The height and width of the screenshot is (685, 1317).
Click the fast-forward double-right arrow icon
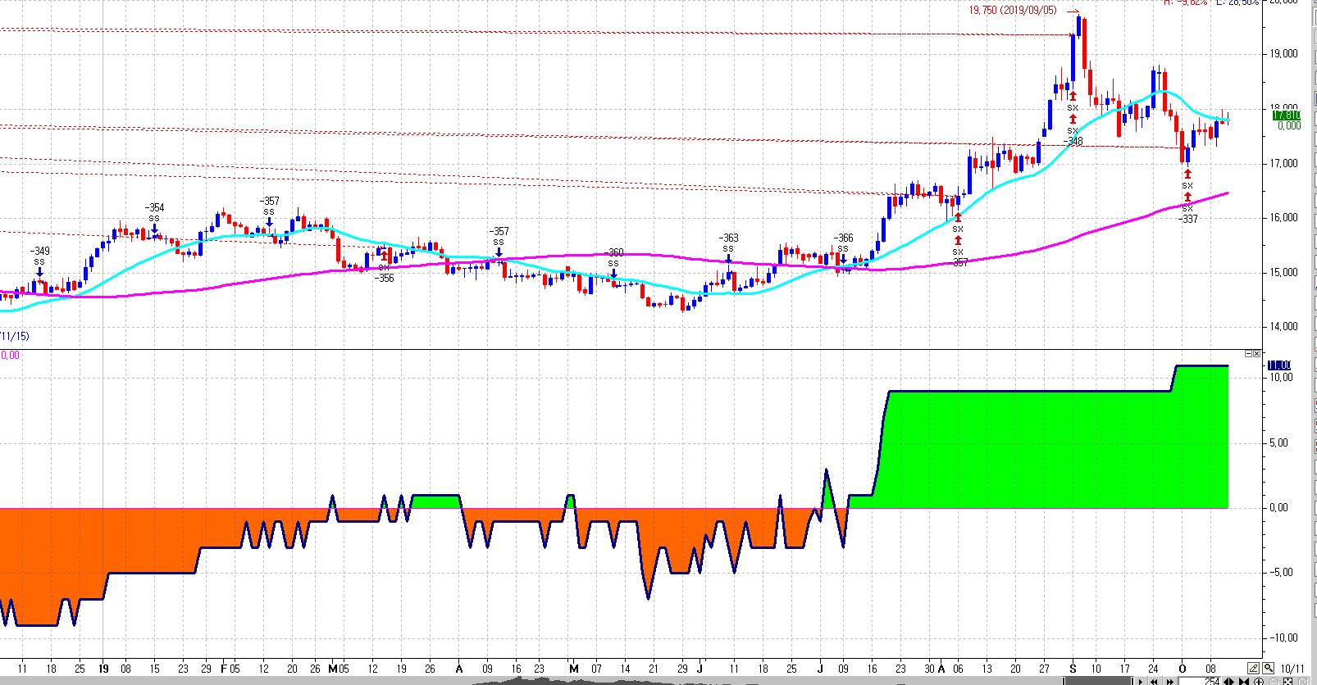(1169, 682)
